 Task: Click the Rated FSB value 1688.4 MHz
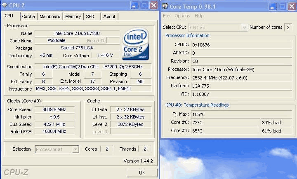tap(54, 131)
